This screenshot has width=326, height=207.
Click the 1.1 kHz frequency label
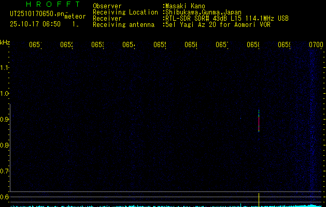tap(4, 67)
